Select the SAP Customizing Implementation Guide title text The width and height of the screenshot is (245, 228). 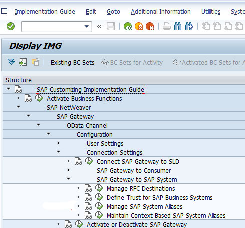click(x=90, y=89)
